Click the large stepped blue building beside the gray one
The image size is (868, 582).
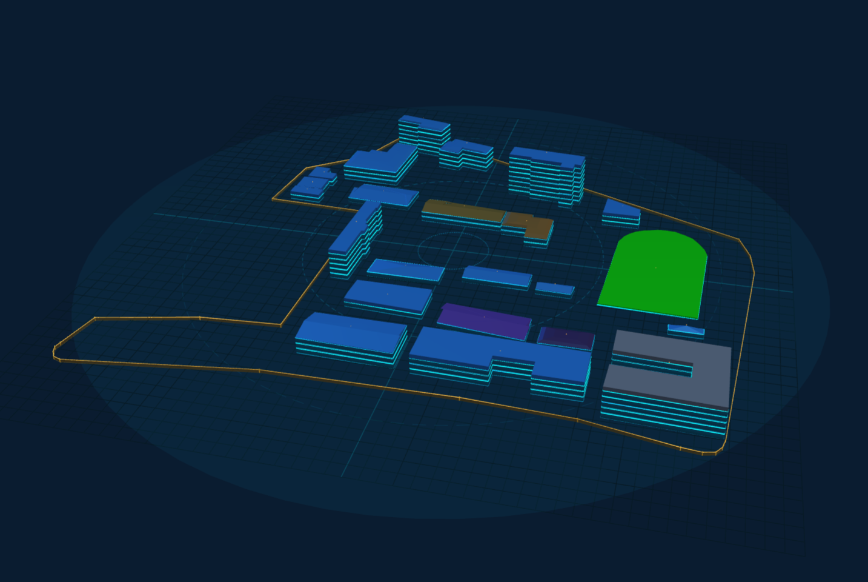(500, 363)
